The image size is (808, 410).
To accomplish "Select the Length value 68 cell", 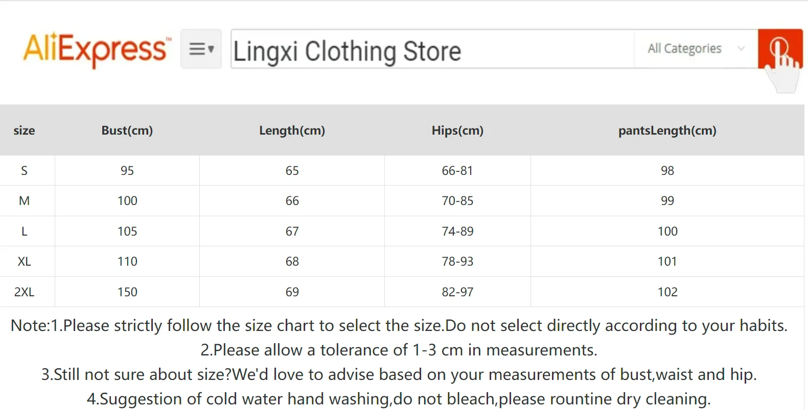I will (292, 262).
